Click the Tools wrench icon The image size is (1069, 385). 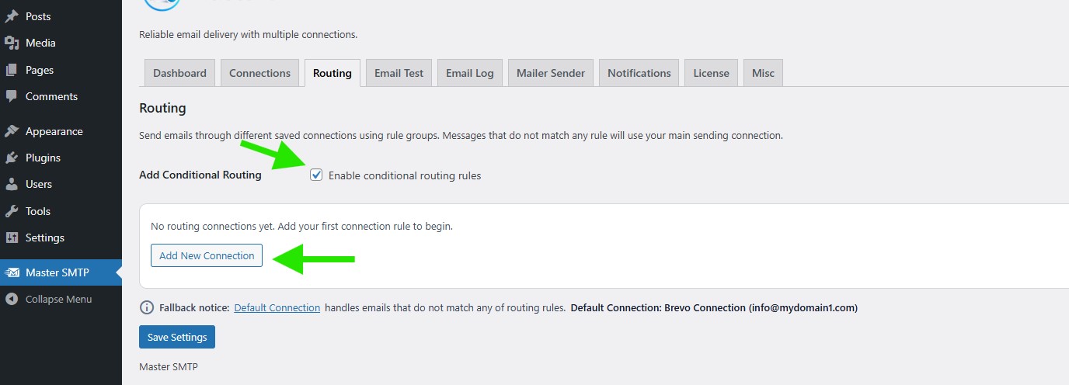(x=12, y=211)
